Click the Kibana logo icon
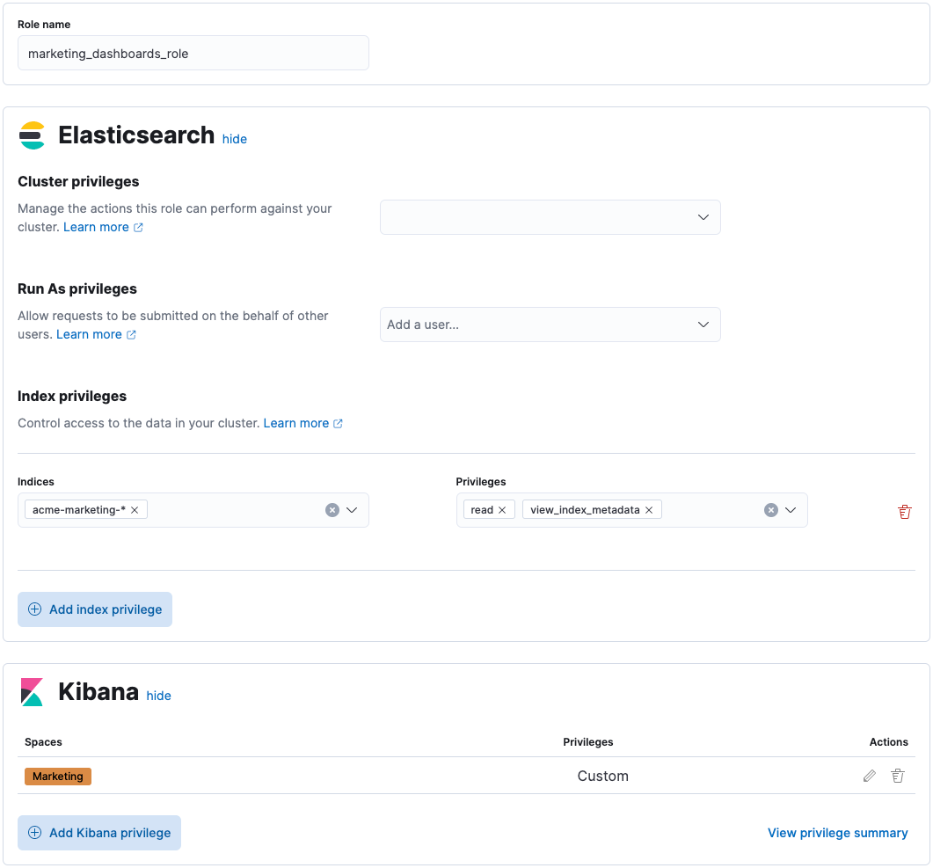 tap(32, 692)
